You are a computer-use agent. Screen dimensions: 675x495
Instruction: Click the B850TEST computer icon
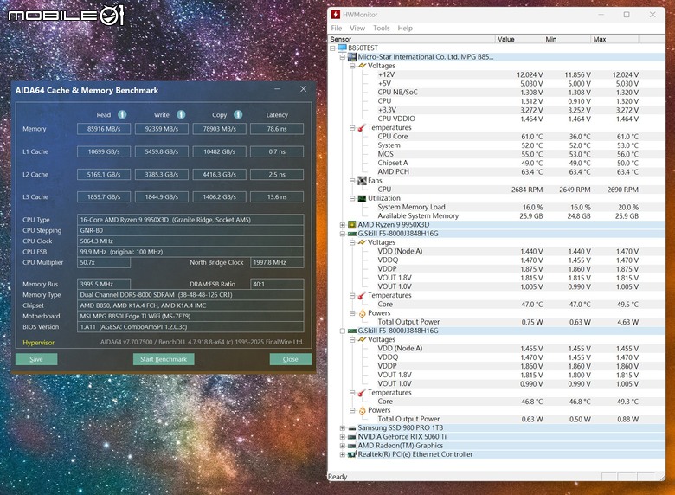coord(342,48)
